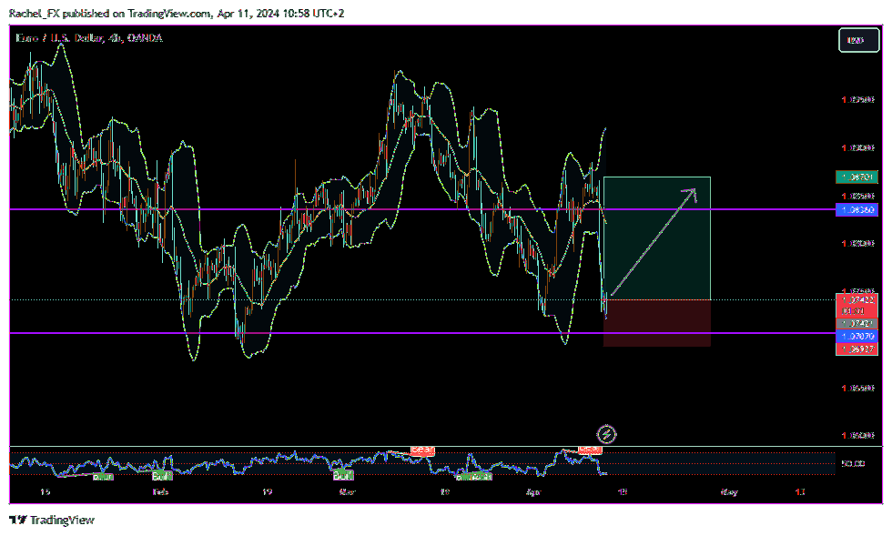Click the TradingView logo below the chart

pos(52,520)
